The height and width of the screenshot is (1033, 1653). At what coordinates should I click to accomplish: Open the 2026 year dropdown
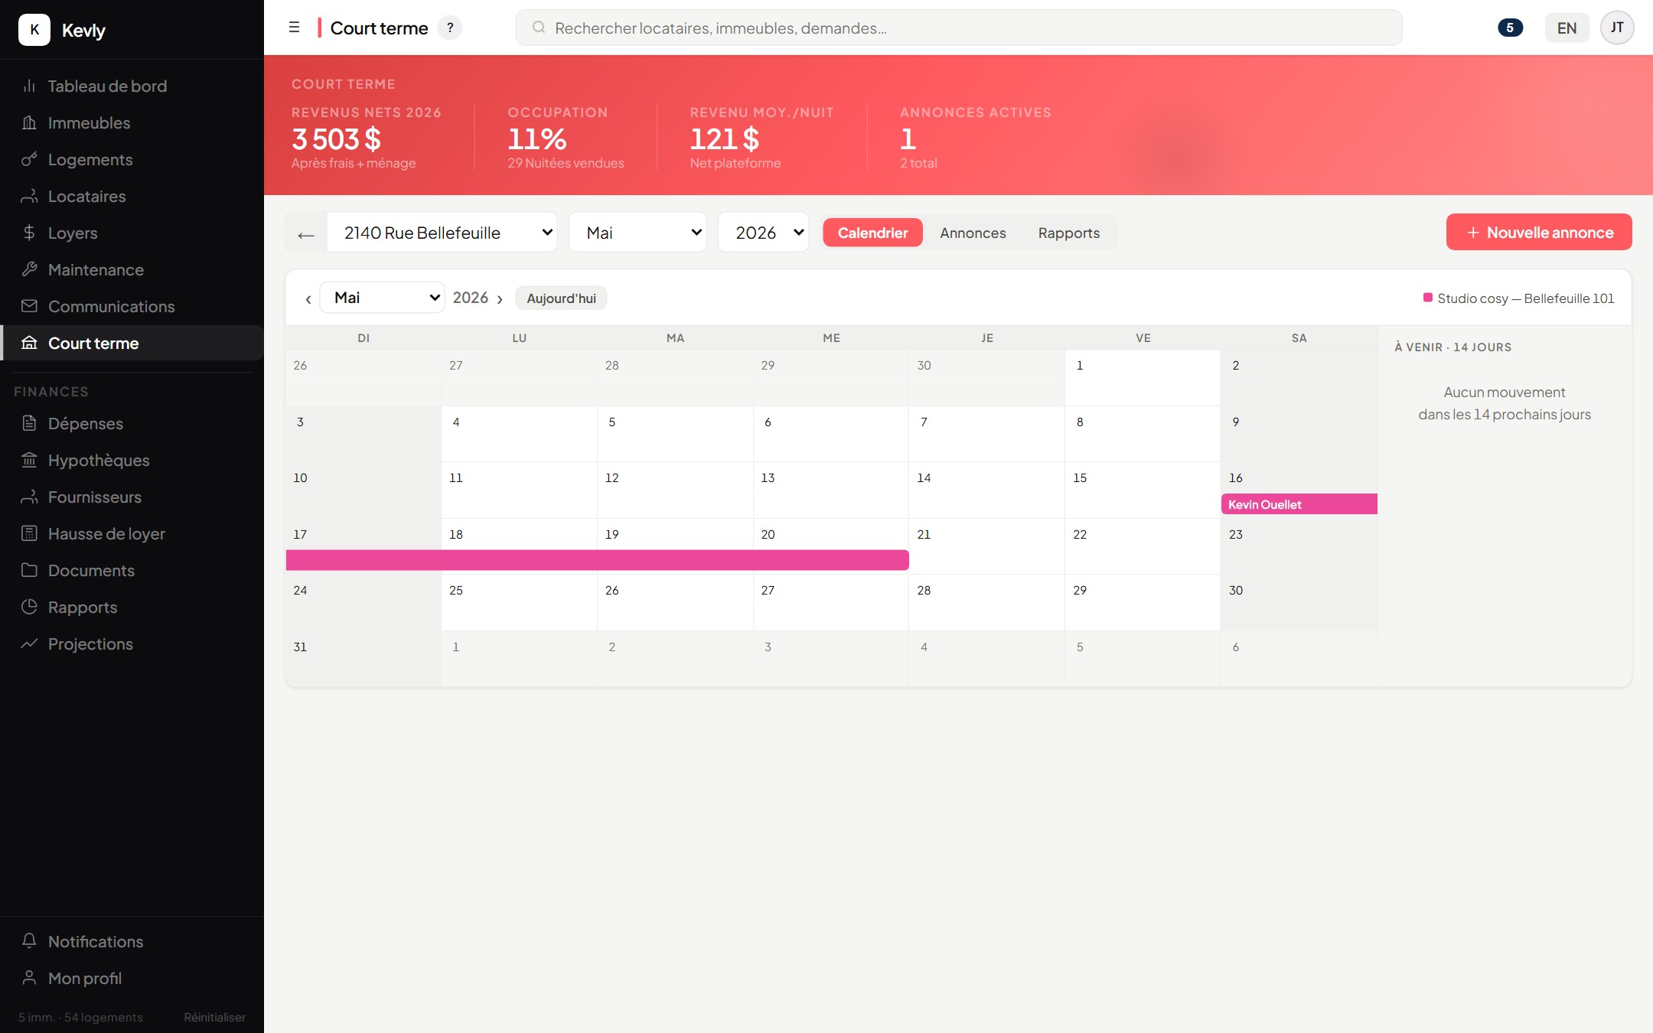coord(763,233)
